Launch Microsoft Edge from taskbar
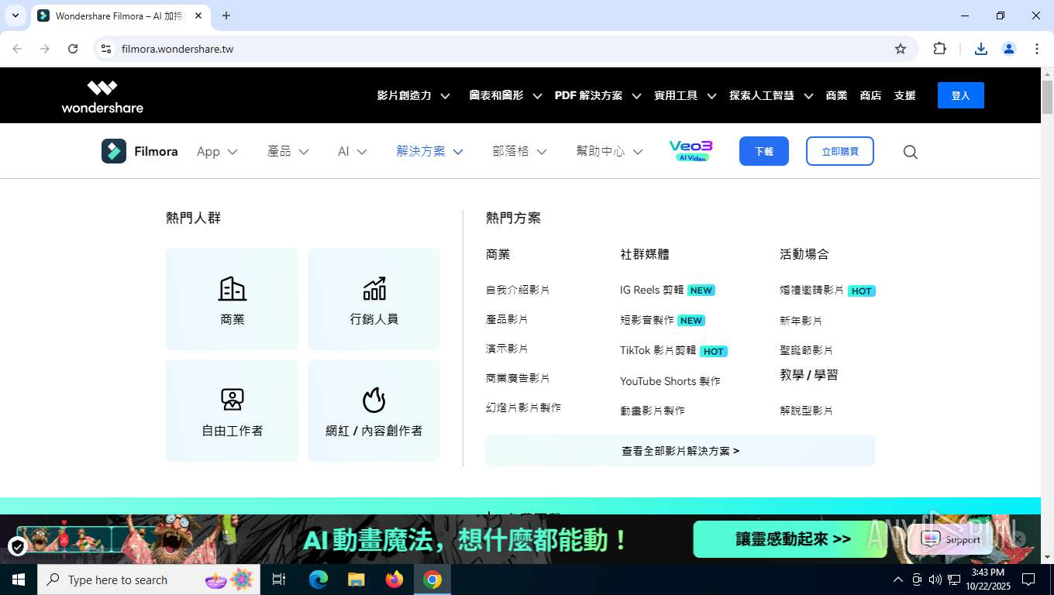Screen dimensions: 1054x595 pyautogui.click(x=319, y=580)
